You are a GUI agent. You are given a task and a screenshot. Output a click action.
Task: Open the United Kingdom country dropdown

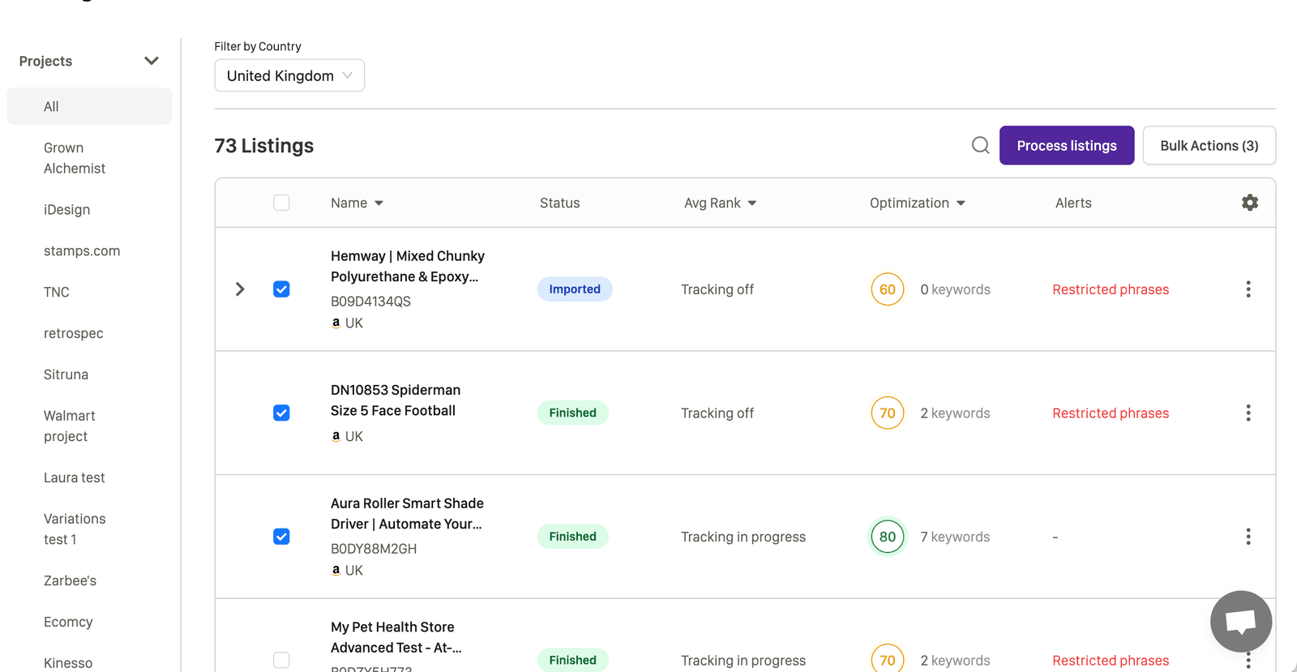coord(289,75)
